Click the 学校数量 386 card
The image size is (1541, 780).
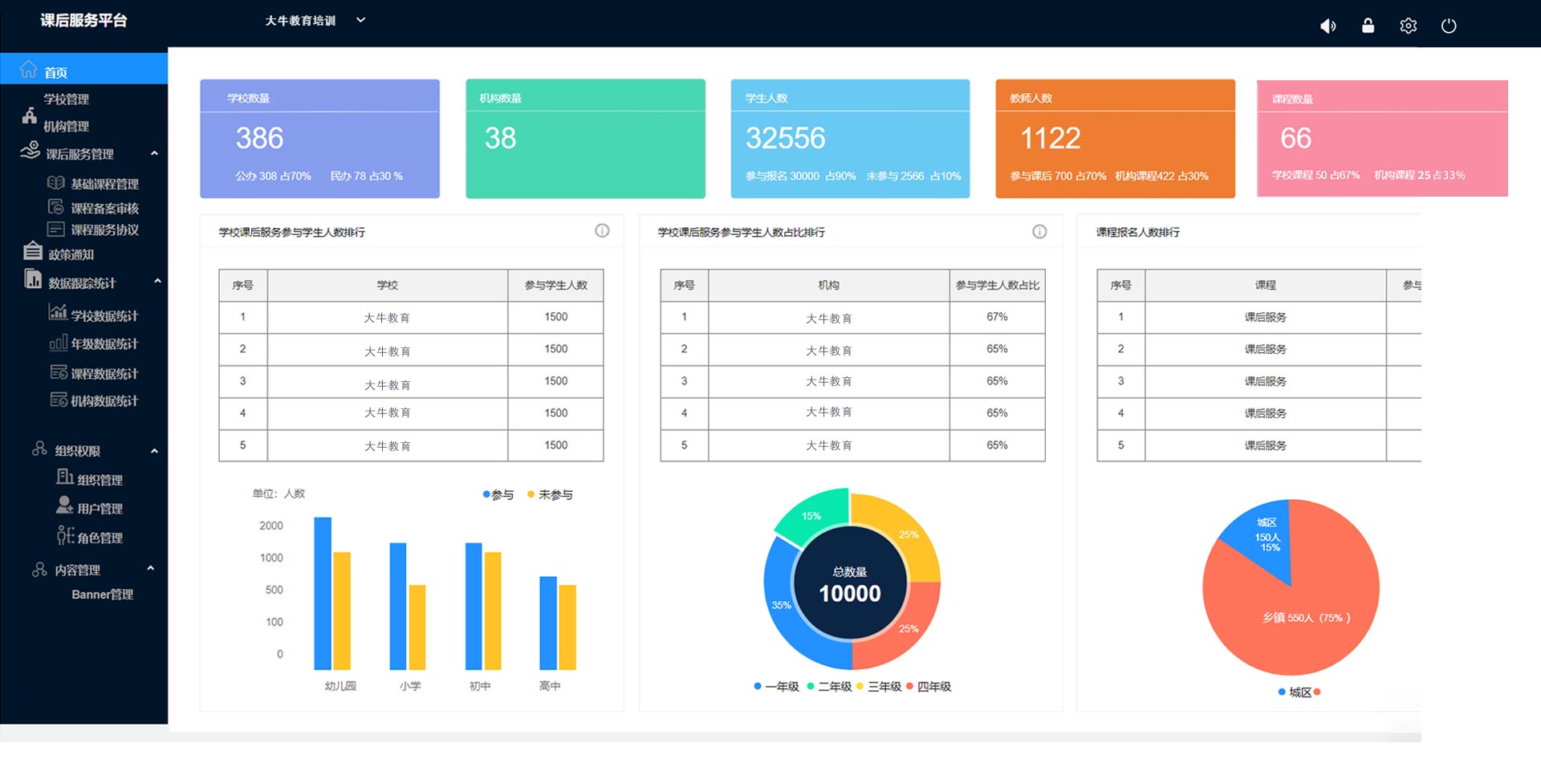coord(319,139)
